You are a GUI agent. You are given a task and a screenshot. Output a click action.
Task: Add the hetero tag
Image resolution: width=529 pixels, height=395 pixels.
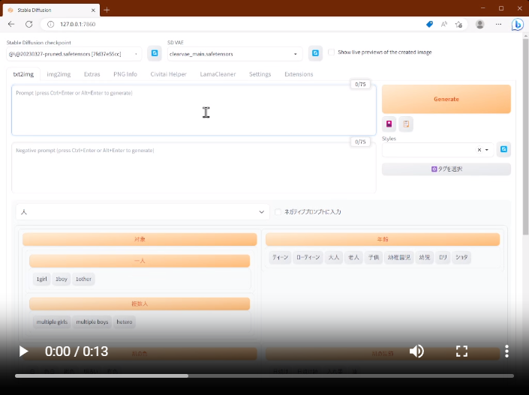[x=125, y=322]
